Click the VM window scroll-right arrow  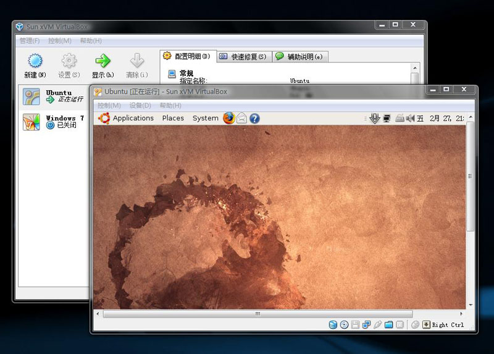click(x=461, y=314)
